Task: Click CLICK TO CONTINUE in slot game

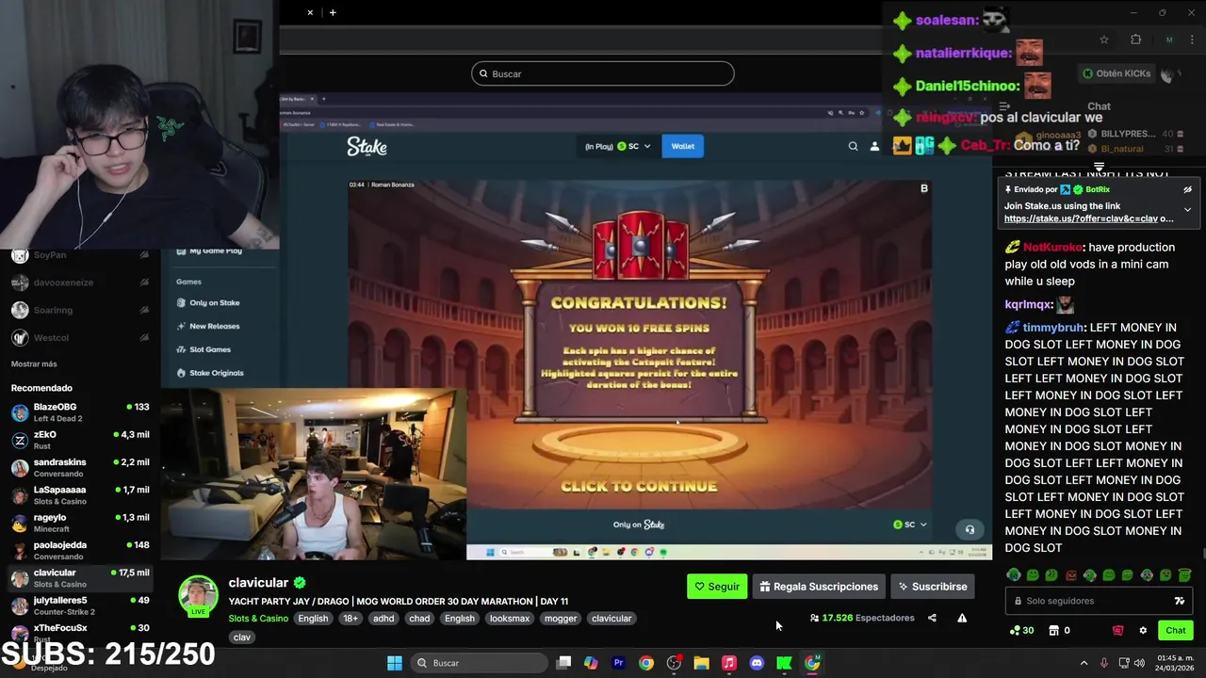Action: 639,487
